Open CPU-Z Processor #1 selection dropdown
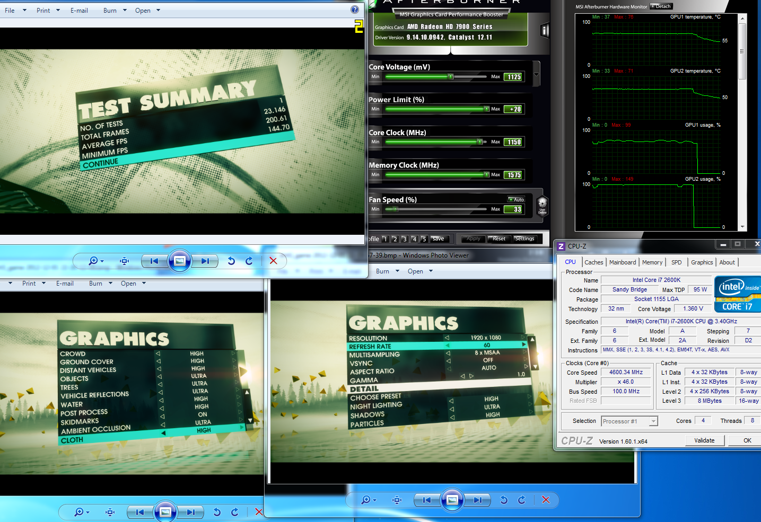 click(x=653, y=421)
